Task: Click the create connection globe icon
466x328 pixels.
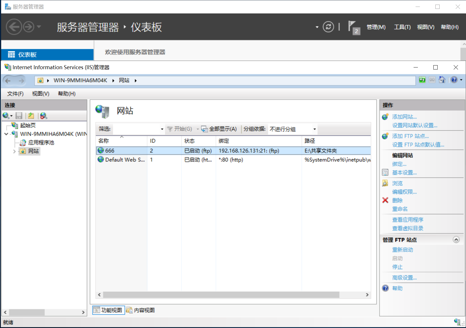Action: 6,116
